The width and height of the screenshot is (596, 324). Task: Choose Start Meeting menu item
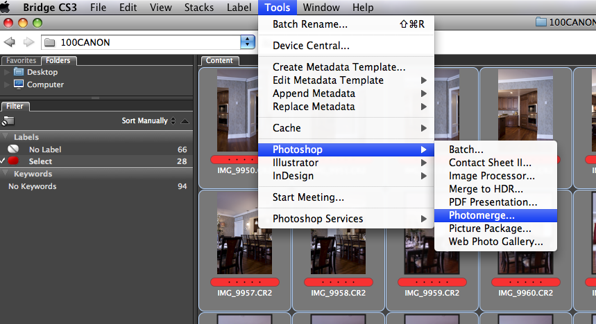point(346,197)
